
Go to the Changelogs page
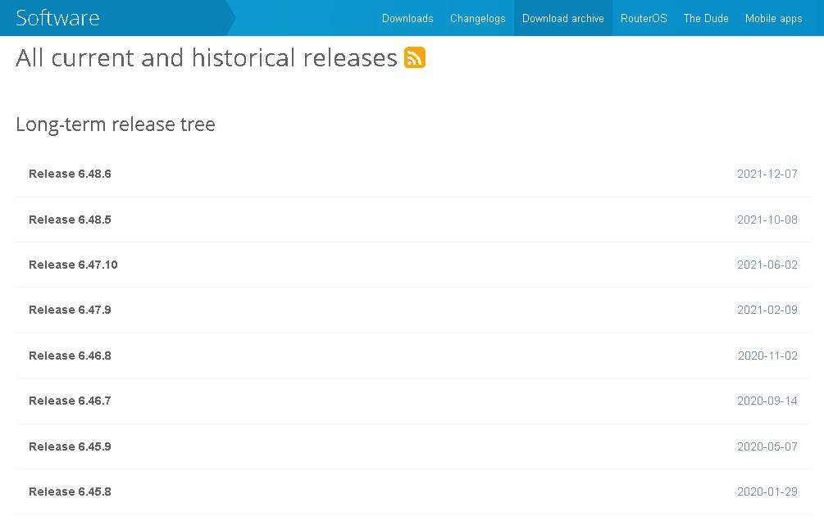coord(478,18)
